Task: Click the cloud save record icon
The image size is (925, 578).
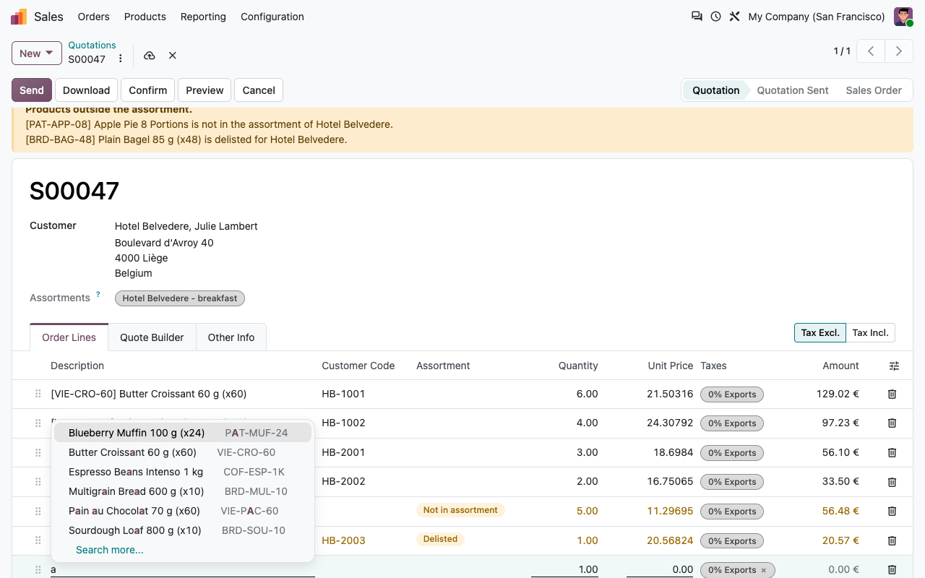Action: (150, 56)
